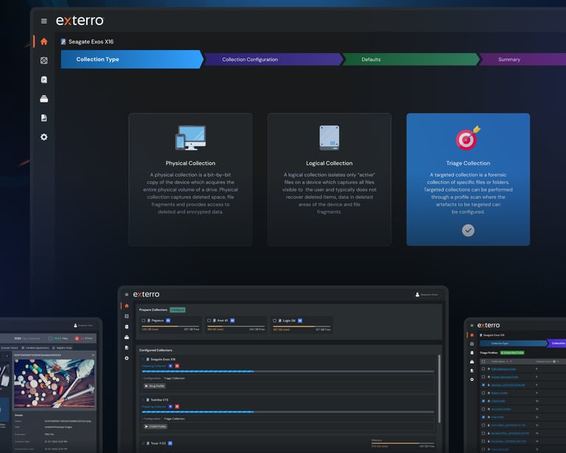
Task: Click the Seagate Exos X16 device icon
Action: [63, 41]
